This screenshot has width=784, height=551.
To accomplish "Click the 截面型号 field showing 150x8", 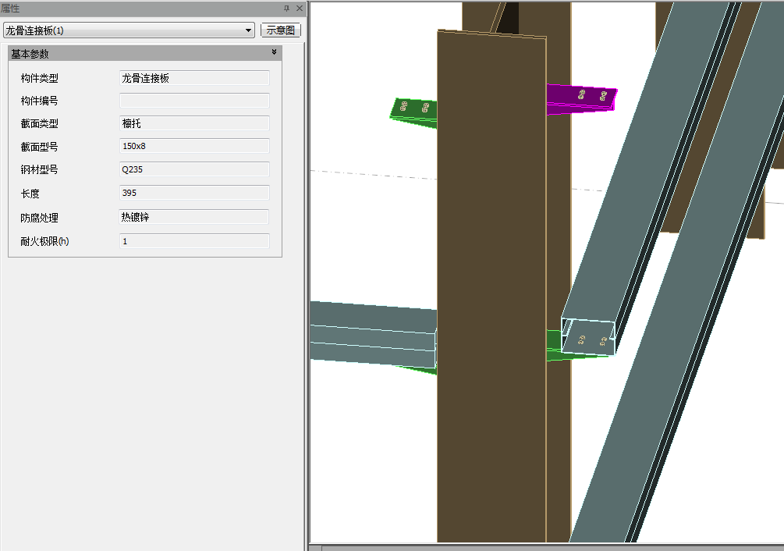I will pyautogui.click(x=194, y=146).
